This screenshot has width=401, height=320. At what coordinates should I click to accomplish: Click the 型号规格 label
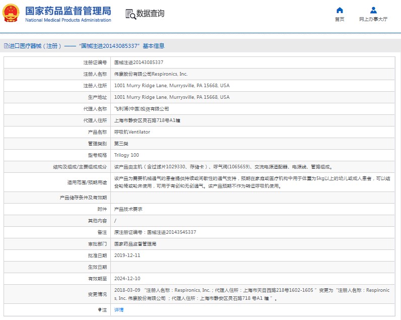(97, 155)
